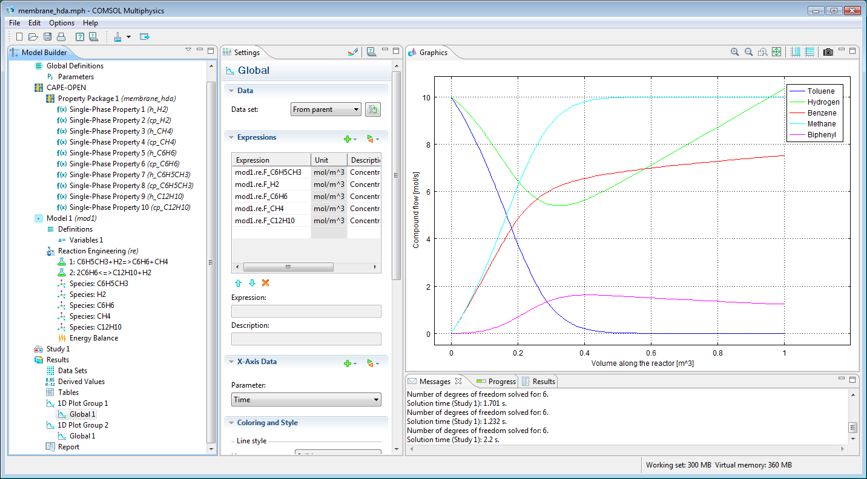Toggle y-axis log scale button
Viewport: 867px width, 479px height.
tap(809, 52)
